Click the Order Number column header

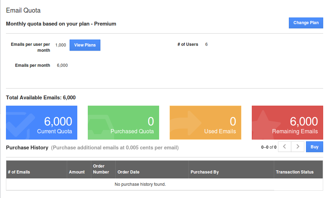[x=101, y=169]
